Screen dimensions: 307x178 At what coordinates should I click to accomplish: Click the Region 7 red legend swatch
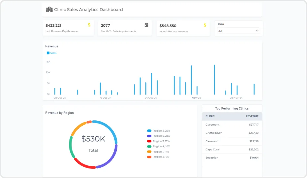click(x=149, y=141)
